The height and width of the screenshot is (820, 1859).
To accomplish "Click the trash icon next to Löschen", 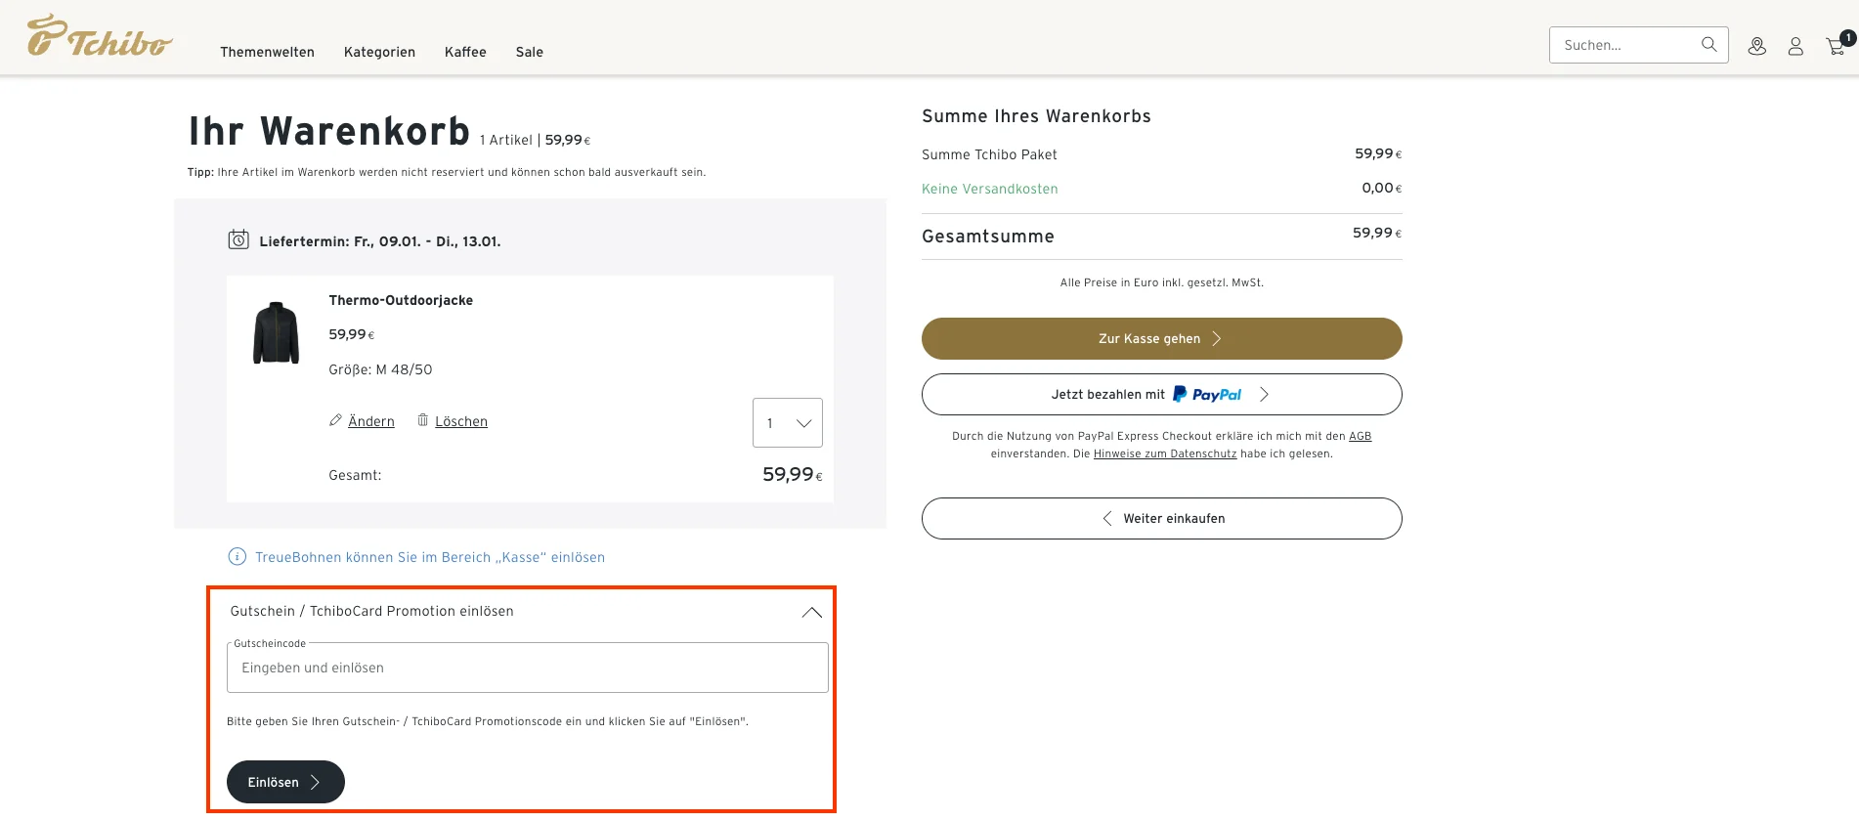I will click(x=423, y=420).
